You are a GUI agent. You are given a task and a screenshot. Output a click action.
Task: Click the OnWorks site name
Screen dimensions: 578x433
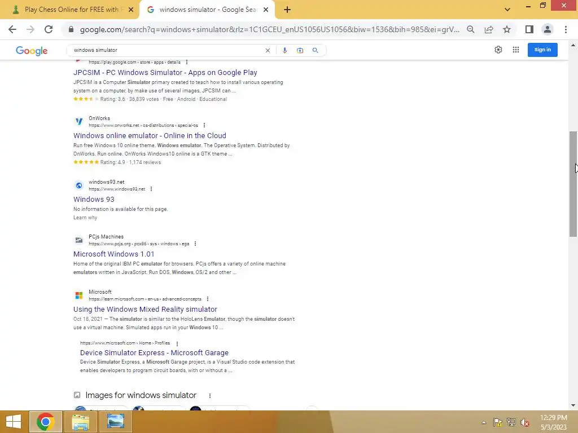coord(99,118)
